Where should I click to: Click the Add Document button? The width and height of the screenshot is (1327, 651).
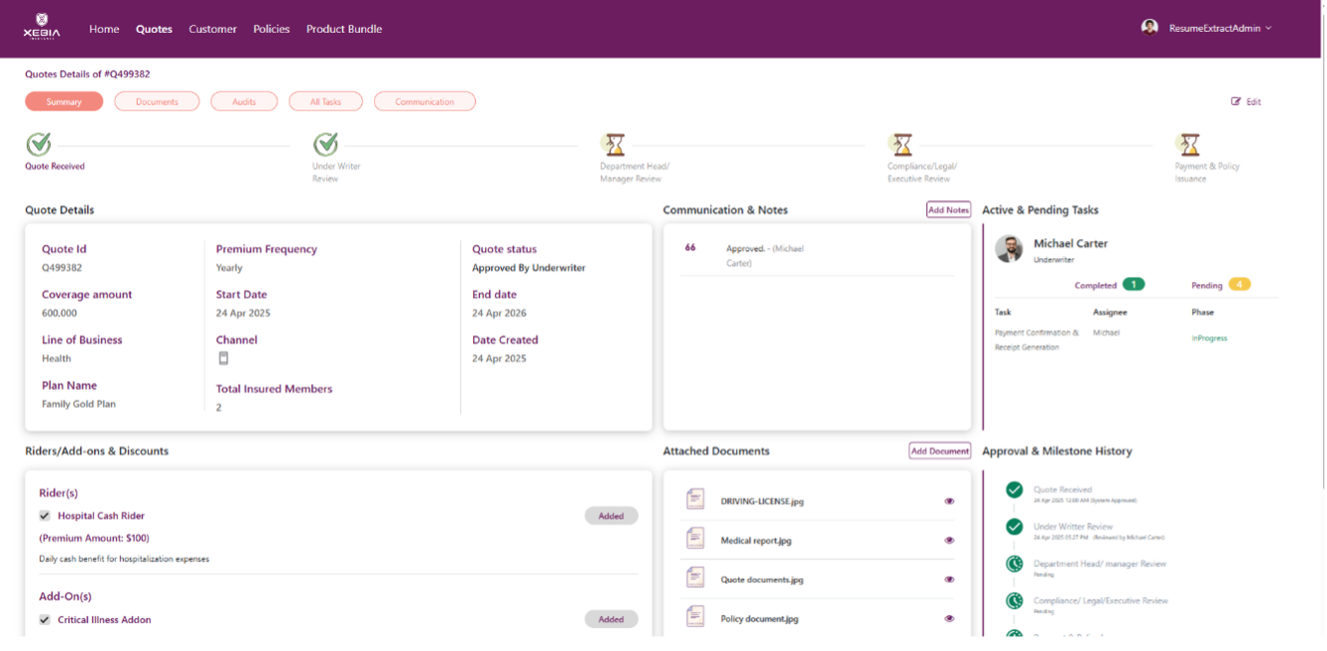pyautogui.click(x=939, y=451)
